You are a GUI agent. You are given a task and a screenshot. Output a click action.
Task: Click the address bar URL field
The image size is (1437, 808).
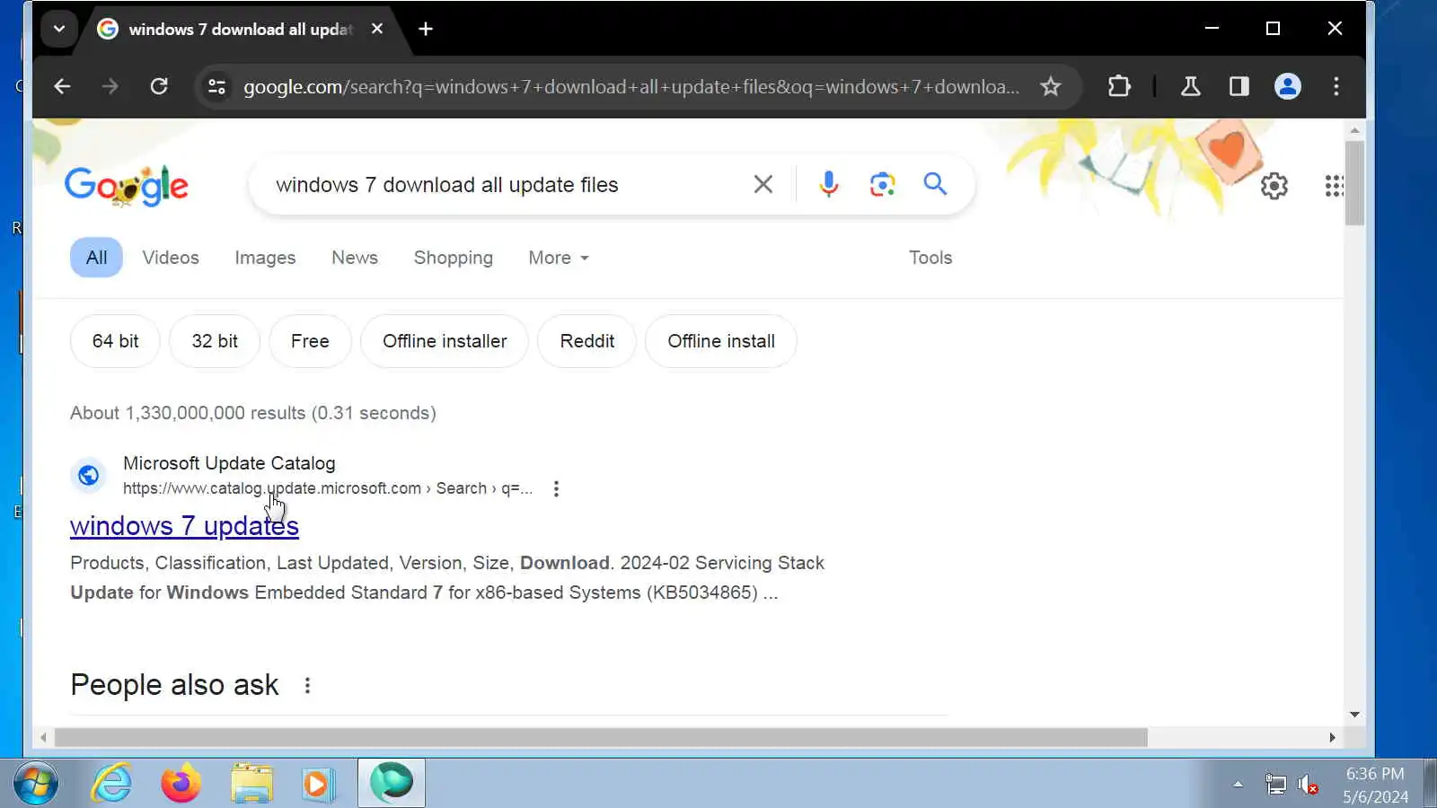631,86
